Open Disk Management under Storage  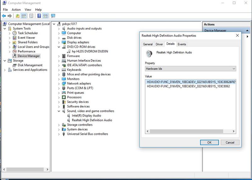[x=30, y=65]
